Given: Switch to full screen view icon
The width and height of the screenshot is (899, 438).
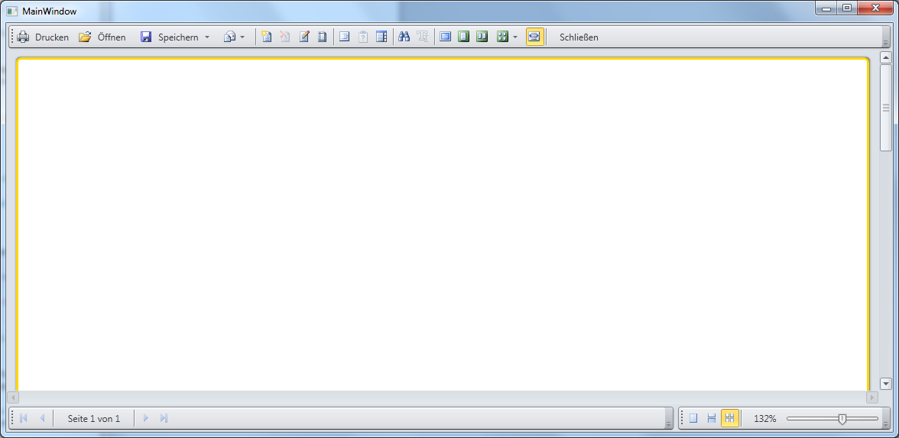Looking at the screenshot, I should [446, 37].
